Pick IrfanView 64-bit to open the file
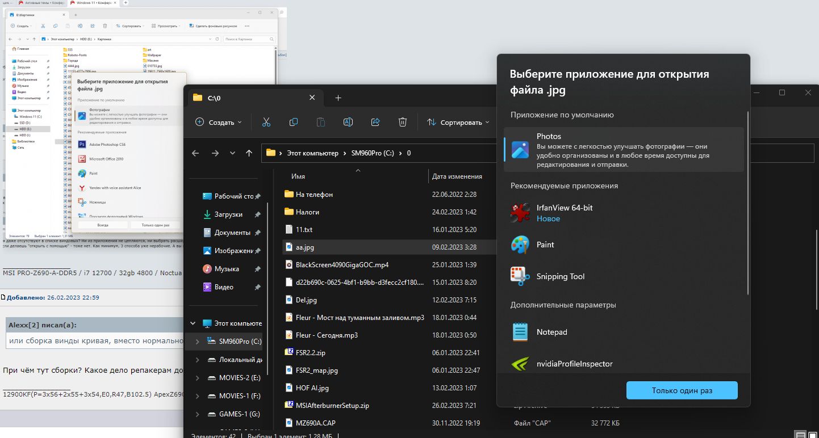Viewport: 819px width, 438px height. pyautogui.click(x=624, y=213)
